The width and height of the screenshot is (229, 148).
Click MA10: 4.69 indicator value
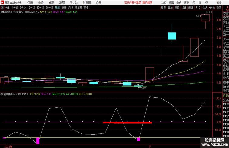[x=46, y=12]
